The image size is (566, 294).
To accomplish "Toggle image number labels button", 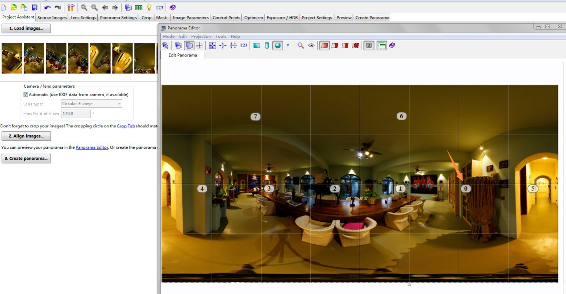I will (369, 45).
